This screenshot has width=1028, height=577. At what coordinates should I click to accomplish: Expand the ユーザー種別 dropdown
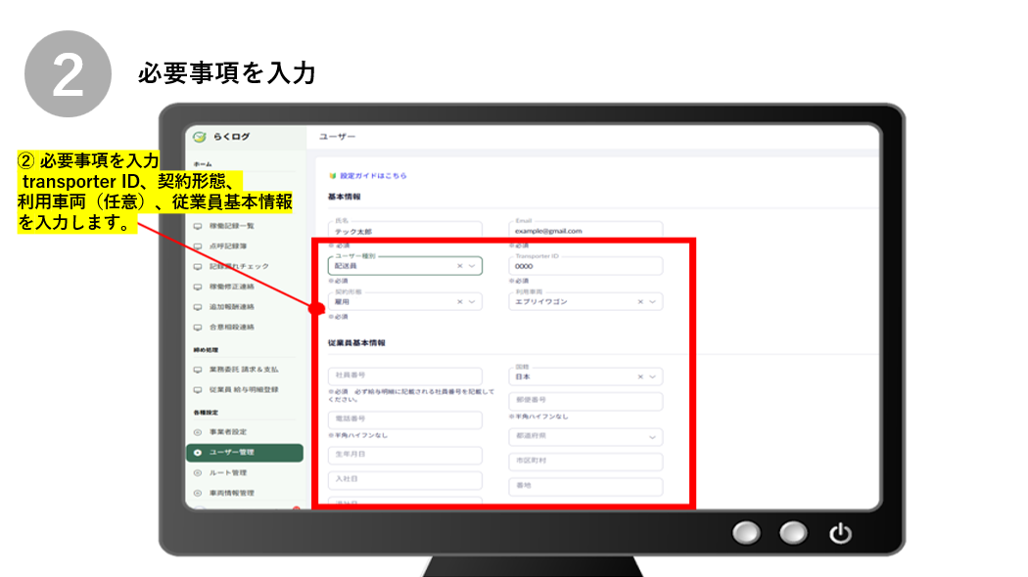(x=472, y=266)
